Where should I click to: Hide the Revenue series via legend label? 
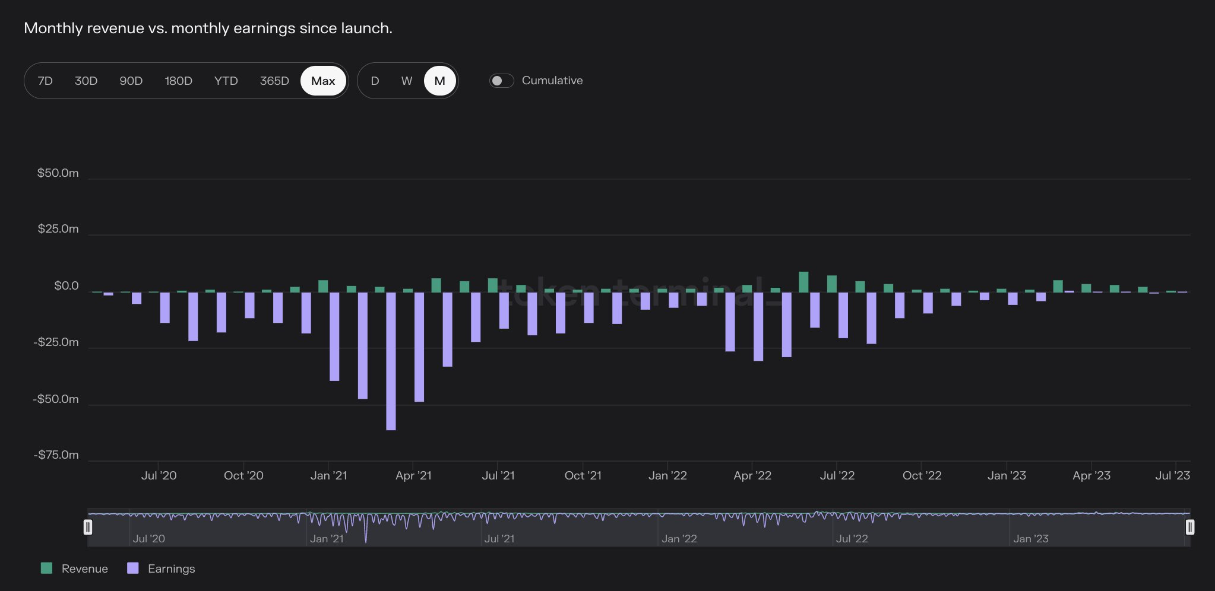85,568
